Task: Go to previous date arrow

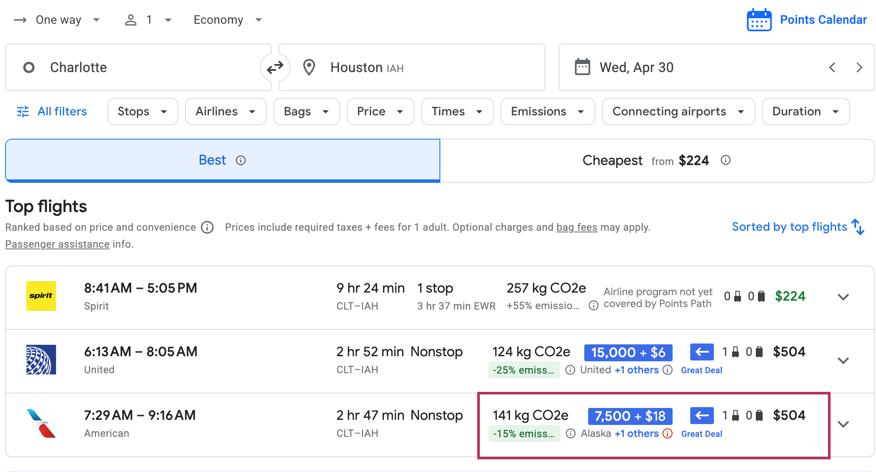Action: coord(832,67)
